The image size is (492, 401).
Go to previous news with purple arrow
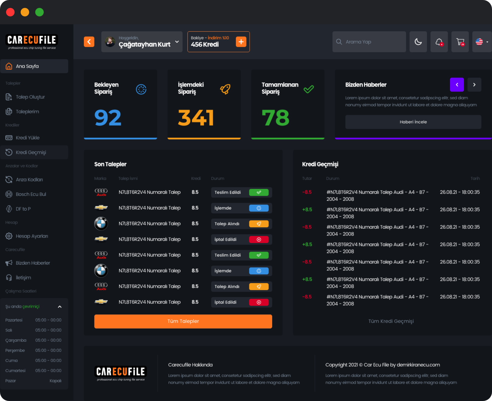(x=457, y=85)
